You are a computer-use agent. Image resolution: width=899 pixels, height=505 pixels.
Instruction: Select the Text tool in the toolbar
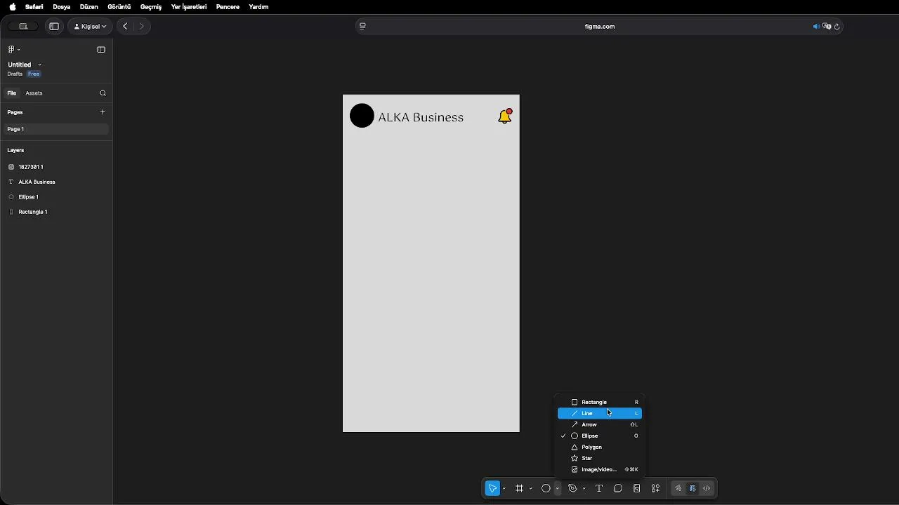click(x=599, y=489)
